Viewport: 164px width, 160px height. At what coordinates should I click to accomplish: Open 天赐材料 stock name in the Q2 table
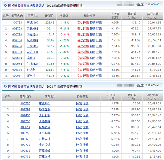click(32, 28)
